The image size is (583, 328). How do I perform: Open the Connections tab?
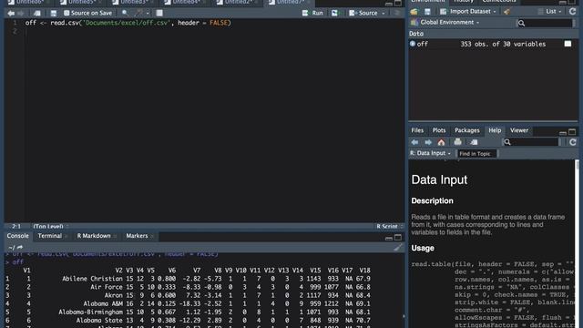(499, 2)
